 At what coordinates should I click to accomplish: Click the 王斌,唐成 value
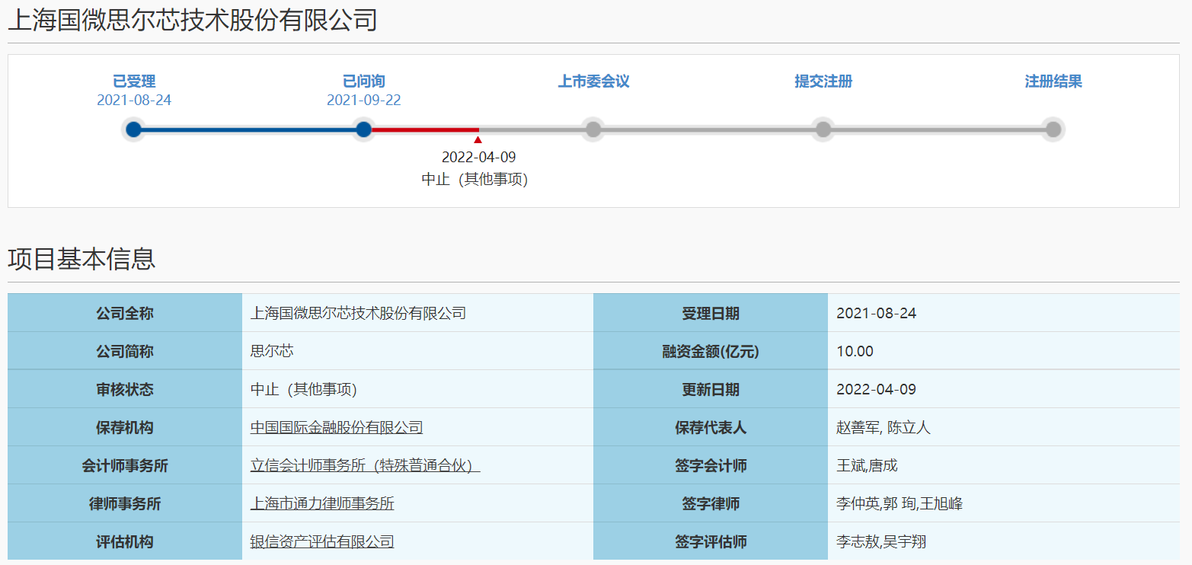tap(868, 465)
